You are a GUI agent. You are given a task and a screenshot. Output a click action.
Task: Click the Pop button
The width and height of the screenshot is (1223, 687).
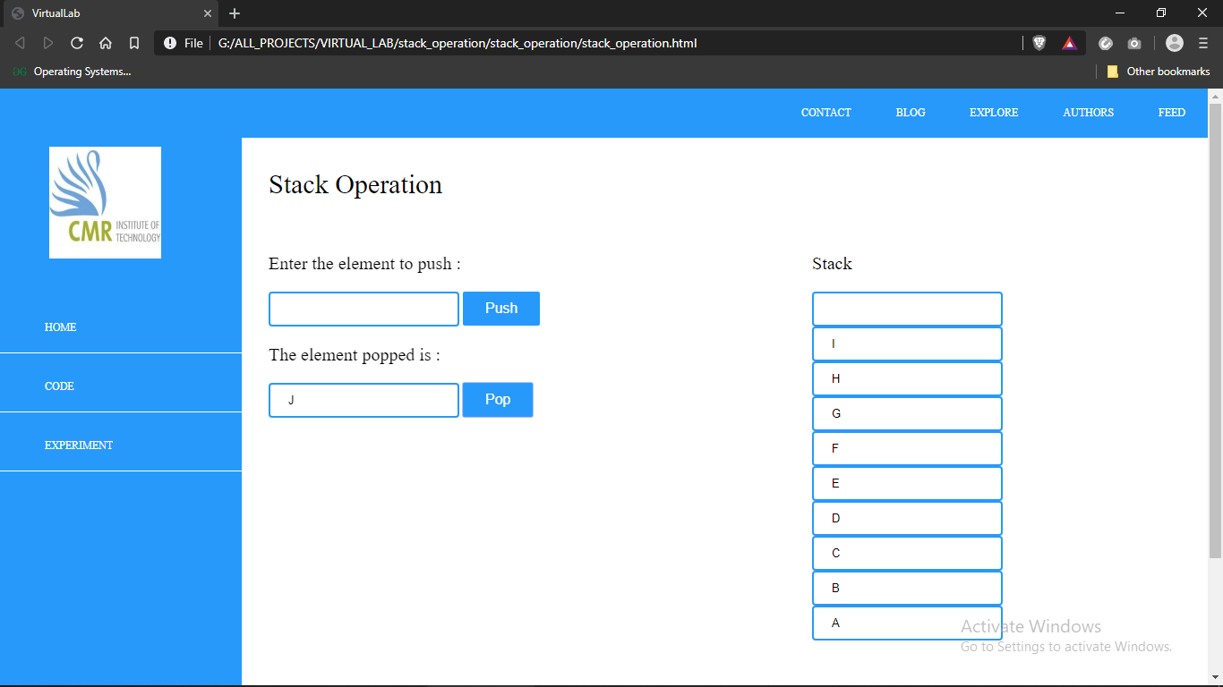click(498, 400)
